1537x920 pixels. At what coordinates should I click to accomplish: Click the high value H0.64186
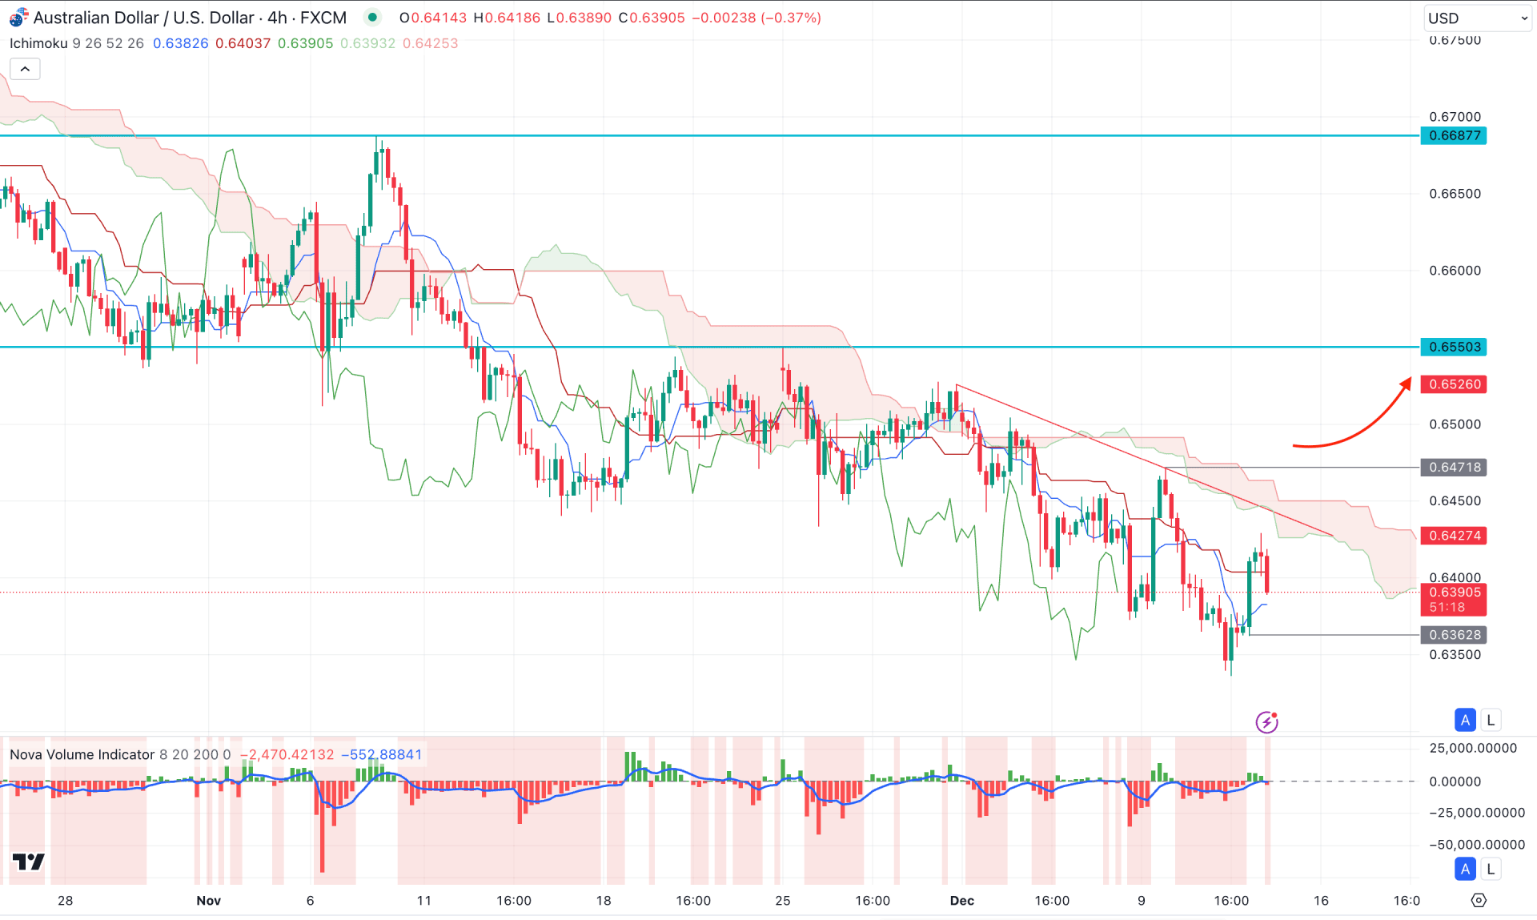tap(507, 18)
